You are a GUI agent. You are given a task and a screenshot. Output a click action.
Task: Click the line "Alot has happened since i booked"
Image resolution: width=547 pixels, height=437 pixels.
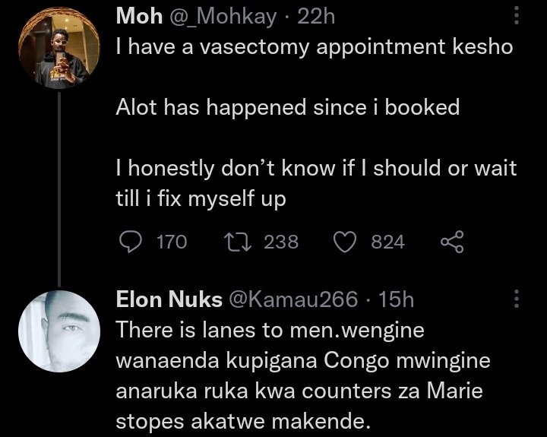[287, 107]
